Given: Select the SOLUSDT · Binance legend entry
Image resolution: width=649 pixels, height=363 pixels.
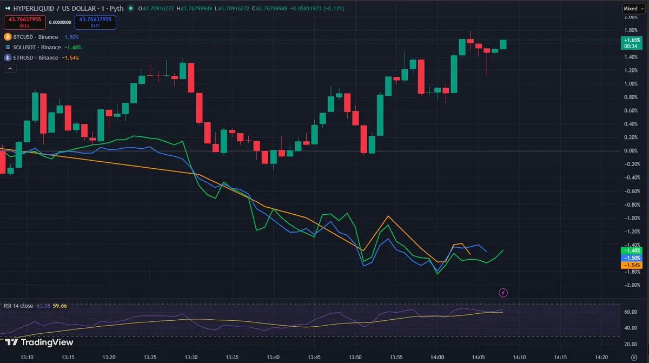Looking at the screenshot, I should coord(37,47).
